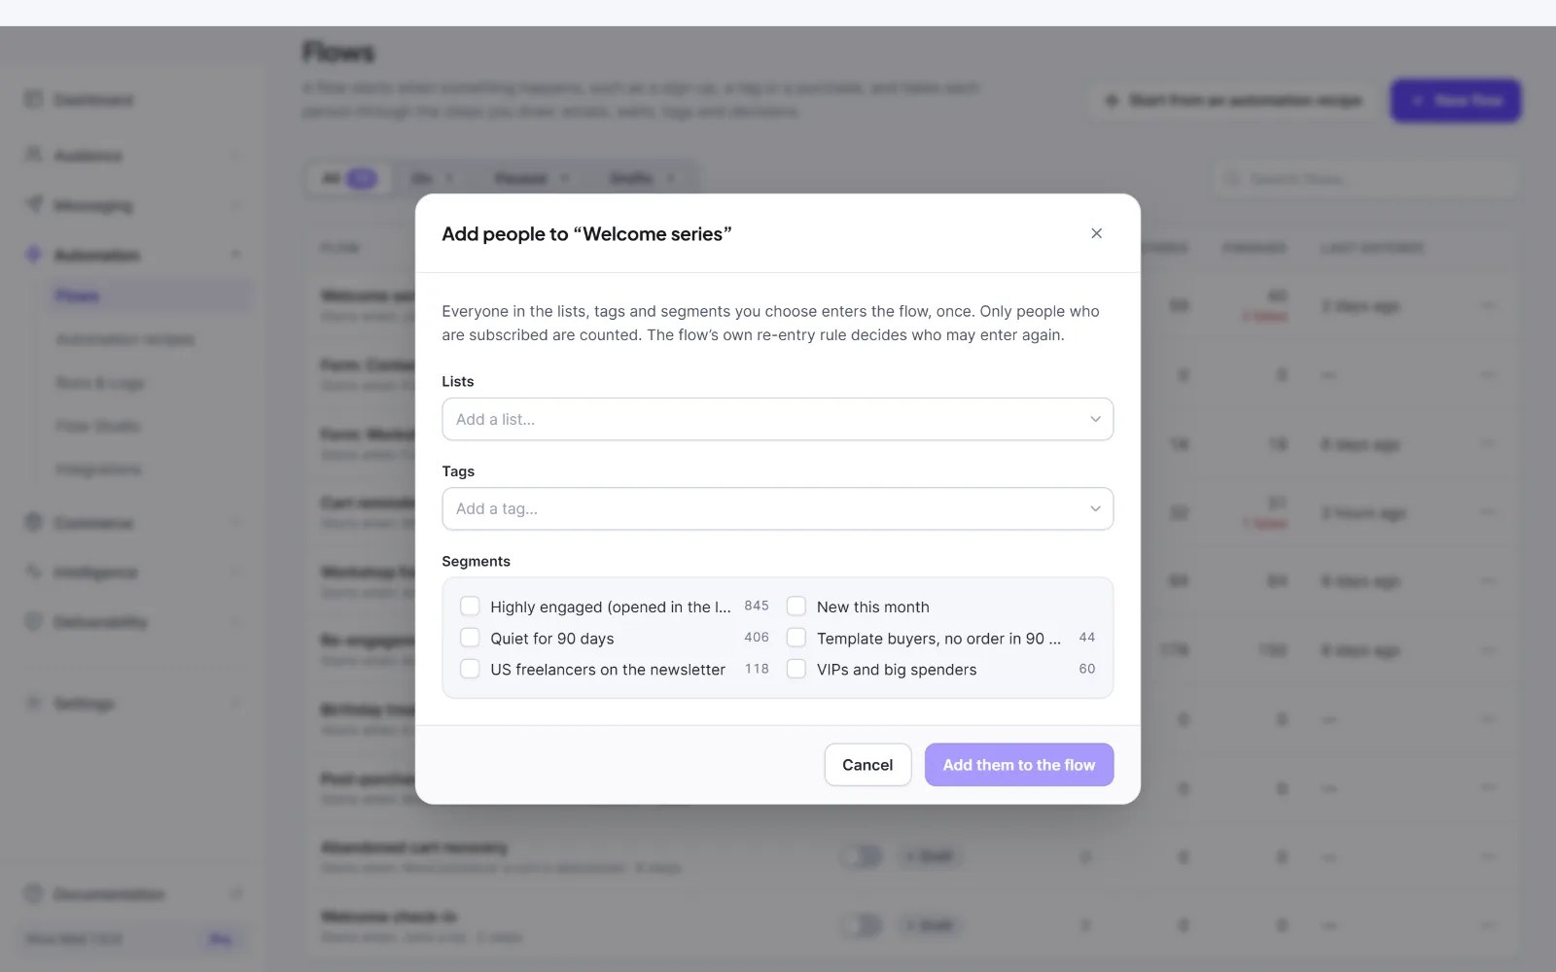Expand the Messaging section chevron in sidebar

click(236, 205)
